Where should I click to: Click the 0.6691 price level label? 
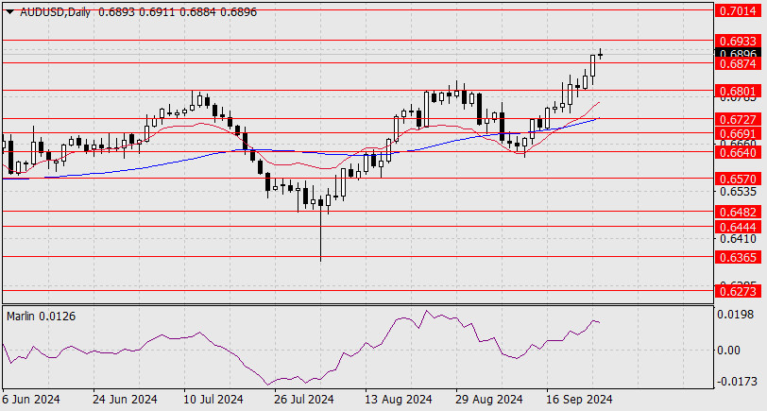(x=739, y=133)
